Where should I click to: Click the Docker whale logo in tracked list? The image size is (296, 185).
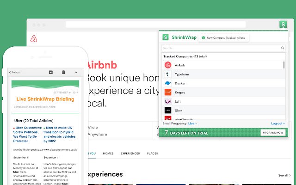pyautogui.click(x=167, y=83)
